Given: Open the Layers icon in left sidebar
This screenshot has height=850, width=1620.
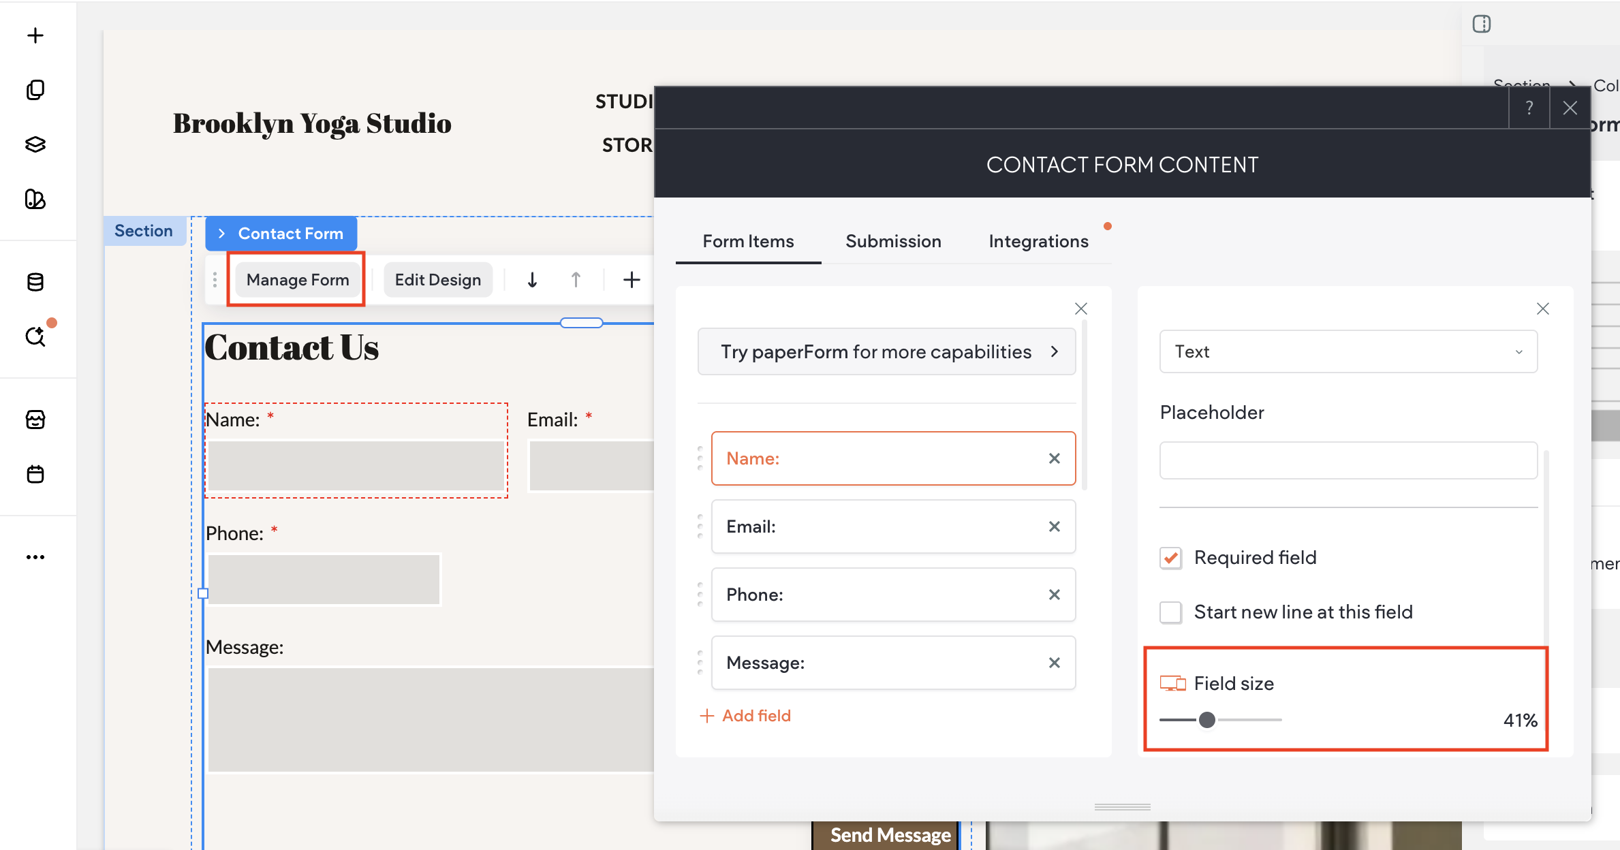Looking at the screenshot, I should tap(35, 144).
